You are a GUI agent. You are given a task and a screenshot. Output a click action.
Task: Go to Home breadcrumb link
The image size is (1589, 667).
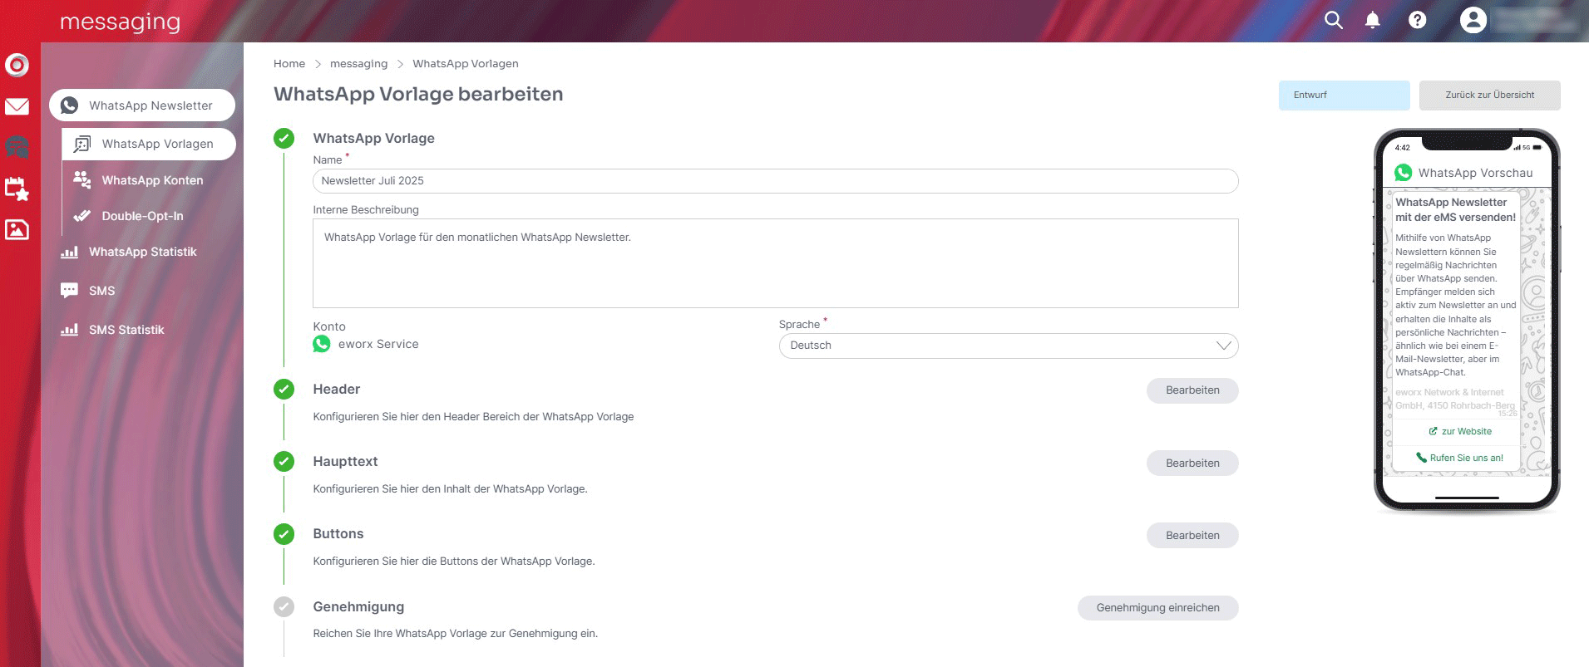[289, 64]
